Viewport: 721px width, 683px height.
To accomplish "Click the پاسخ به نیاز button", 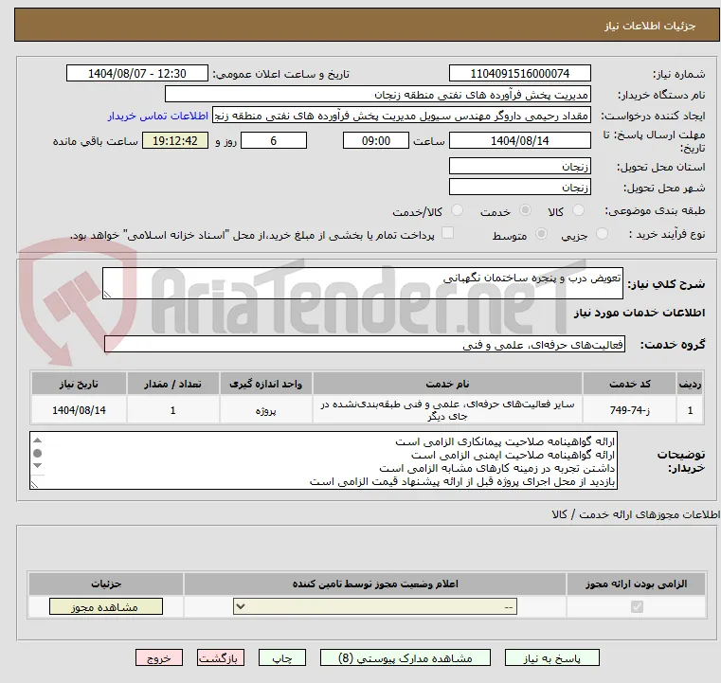I will click(551, 657).
